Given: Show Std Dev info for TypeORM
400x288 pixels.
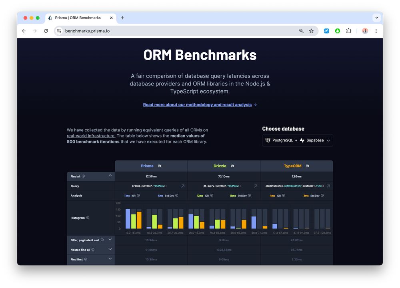Looking at the screenshot, I should pyautogui.click(x=322, y=196).
